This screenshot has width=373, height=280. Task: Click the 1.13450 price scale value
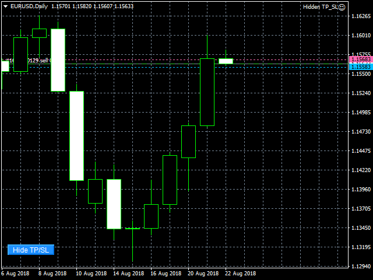coord(361,228)
